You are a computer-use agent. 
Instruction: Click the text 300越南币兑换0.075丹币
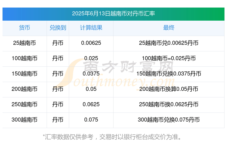pyautogui.click(x=169, y=120)
